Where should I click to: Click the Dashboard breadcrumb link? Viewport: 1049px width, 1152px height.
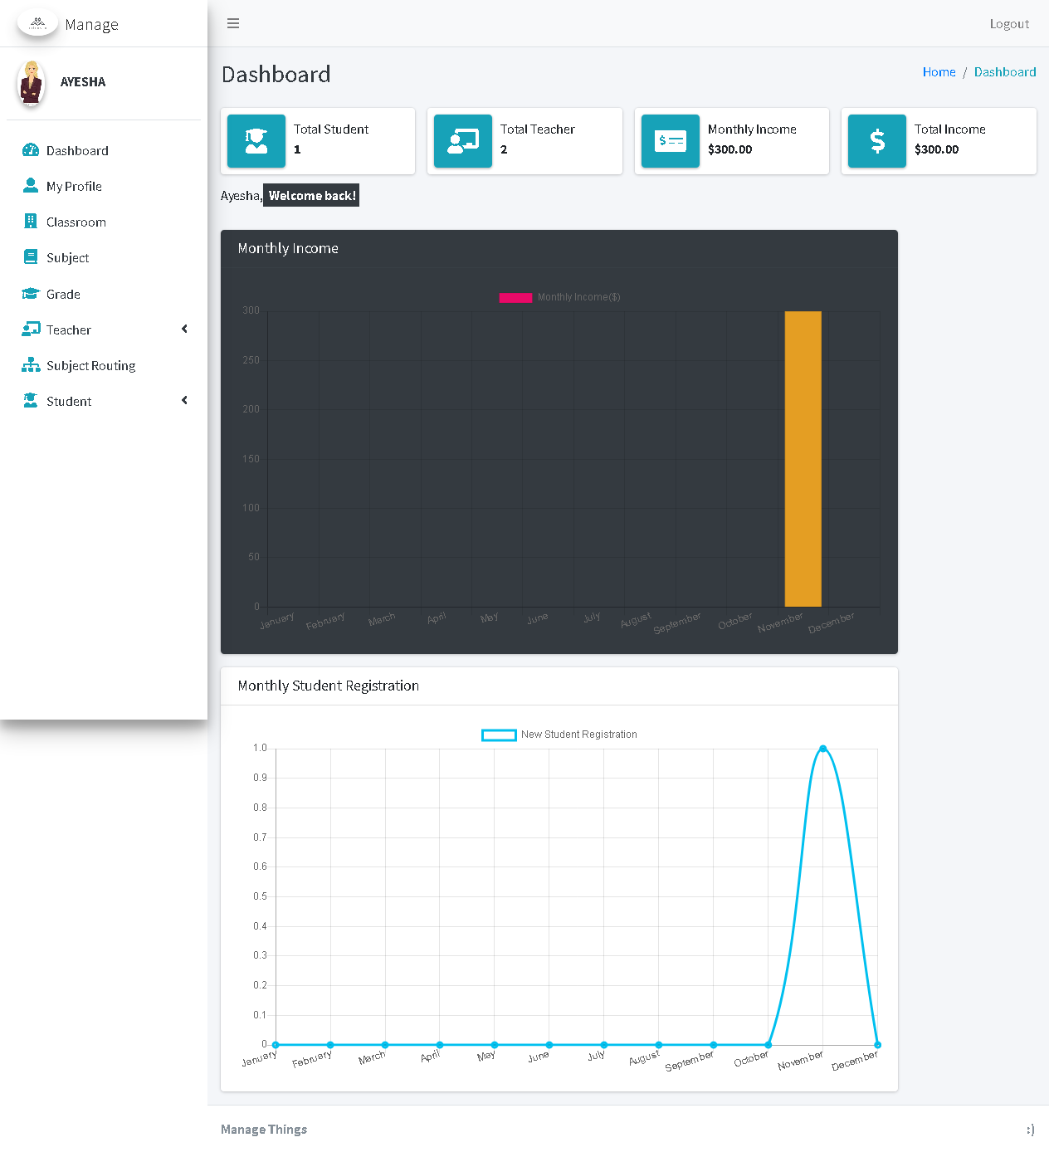[x=1005, y=72]
